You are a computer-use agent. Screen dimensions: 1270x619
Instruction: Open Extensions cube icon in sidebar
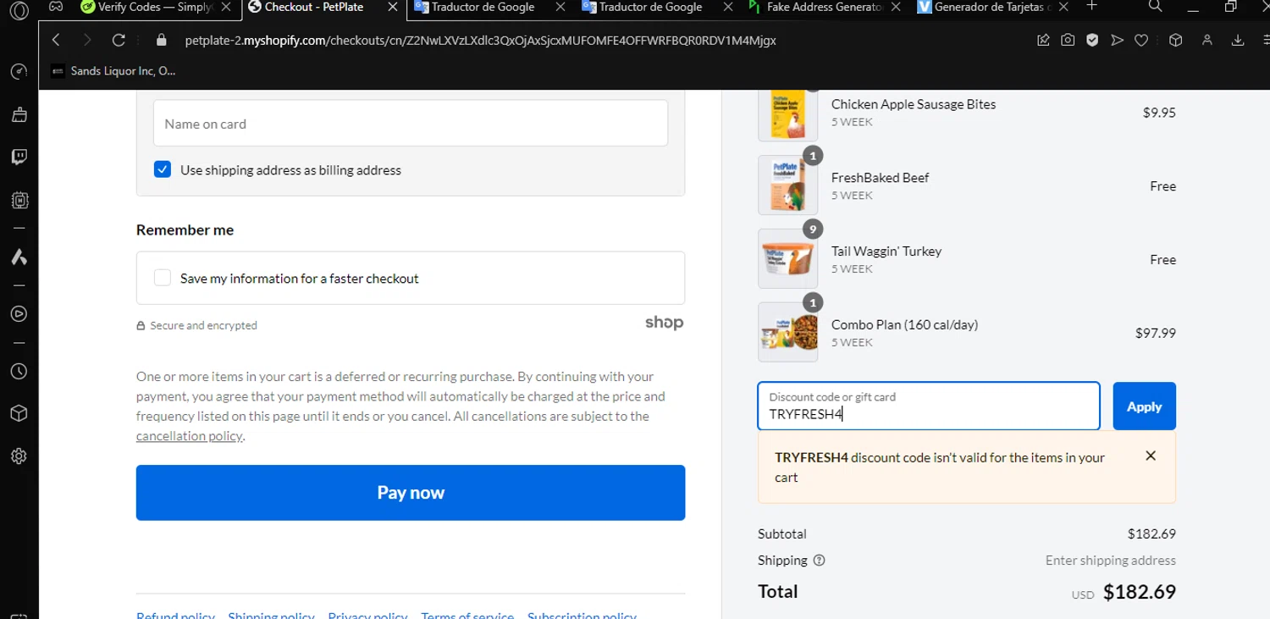pyautogui.click(x=19, y=413)
